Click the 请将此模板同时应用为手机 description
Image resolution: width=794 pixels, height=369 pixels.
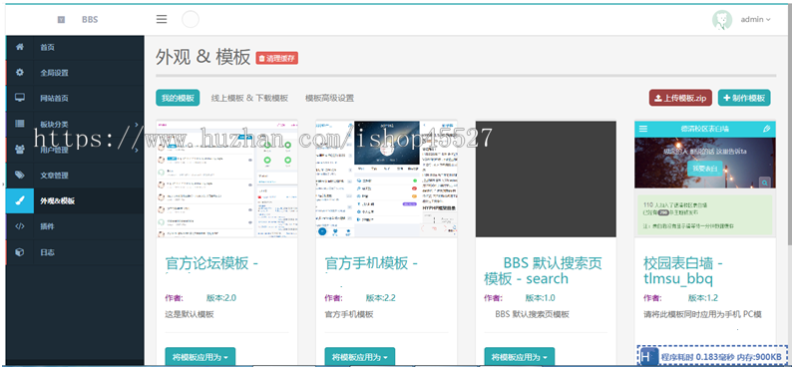[x=702, y=314]
